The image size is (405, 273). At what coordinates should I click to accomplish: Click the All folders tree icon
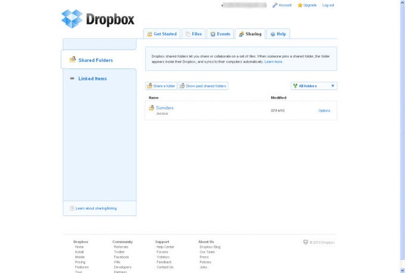(295, 86)
